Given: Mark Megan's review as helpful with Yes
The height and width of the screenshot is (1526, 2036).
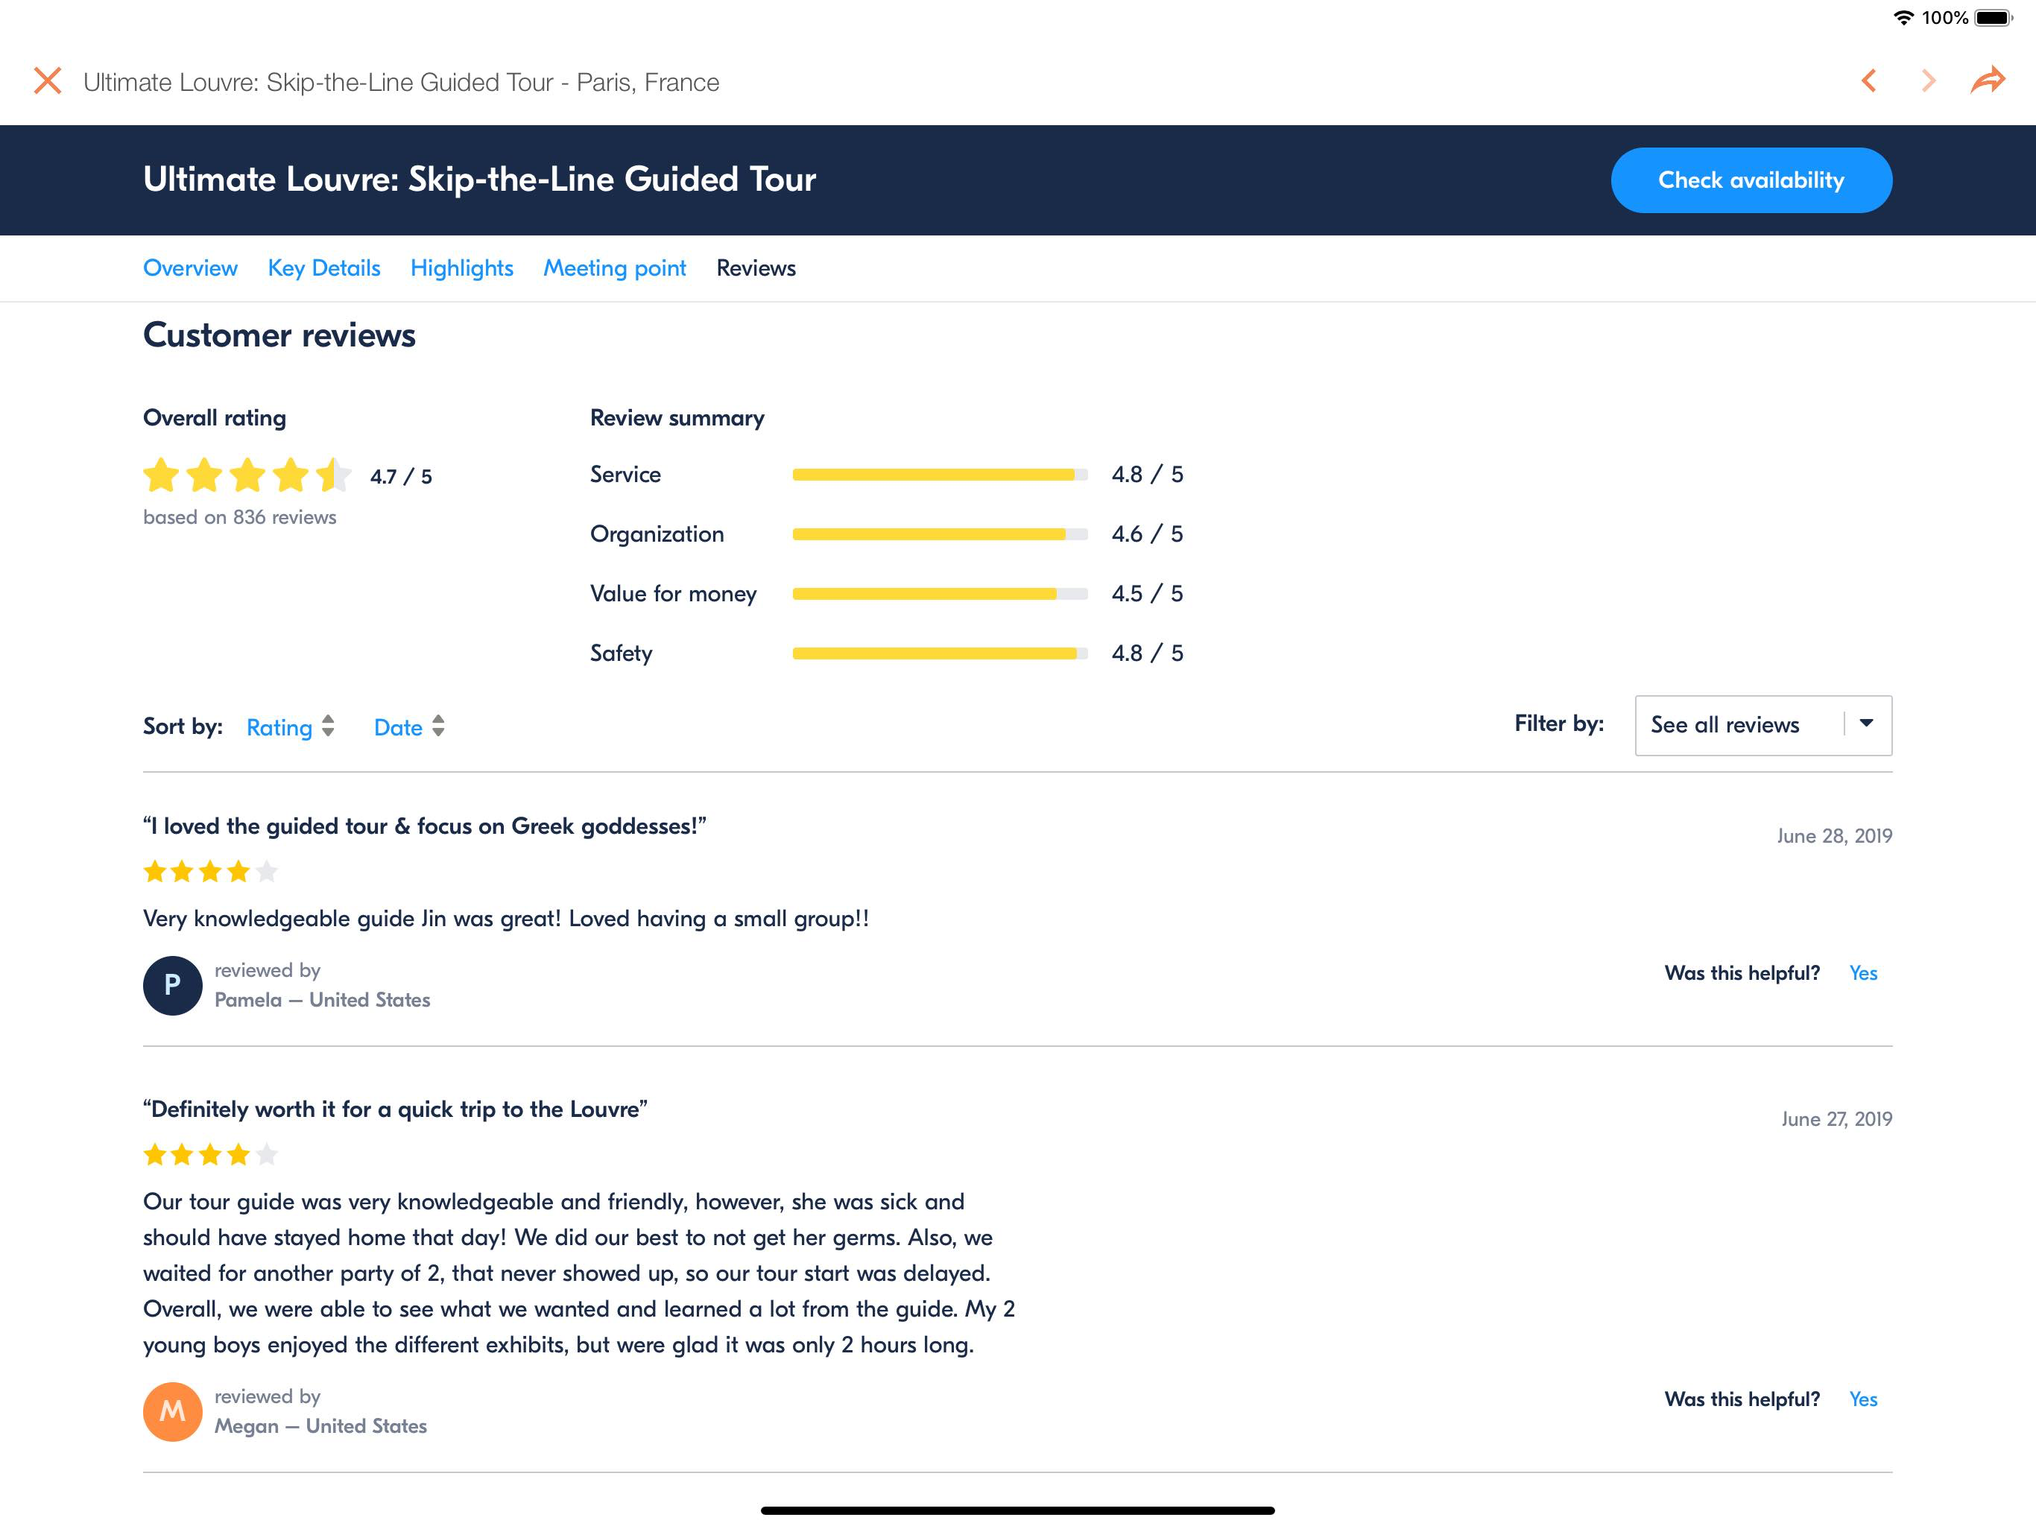Looking at the screenshot, I should [x=1863, y=1399].
